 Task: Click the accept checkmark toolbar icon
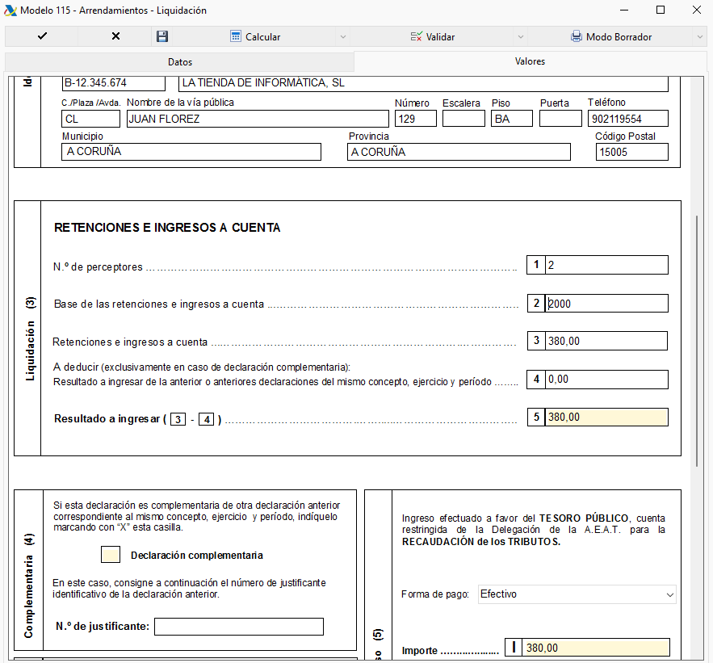42,36
